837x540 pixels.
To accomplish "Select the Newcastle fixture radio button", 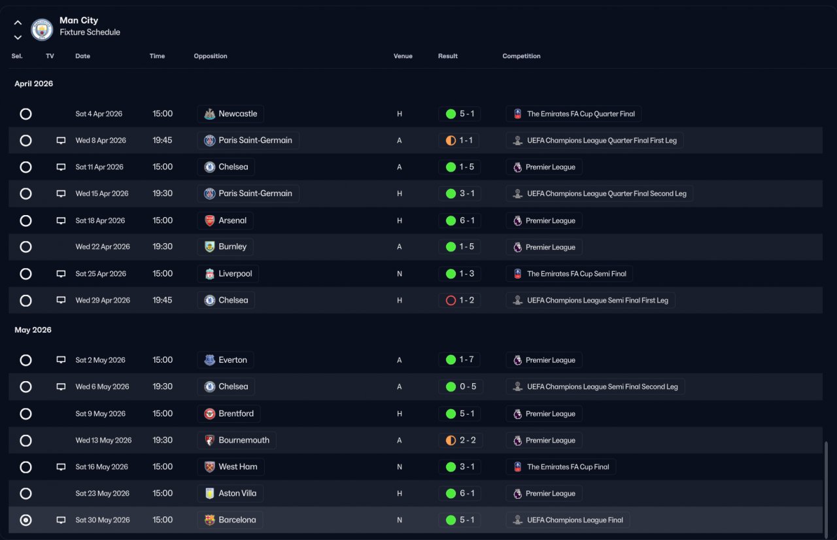I will click(26, 114).
